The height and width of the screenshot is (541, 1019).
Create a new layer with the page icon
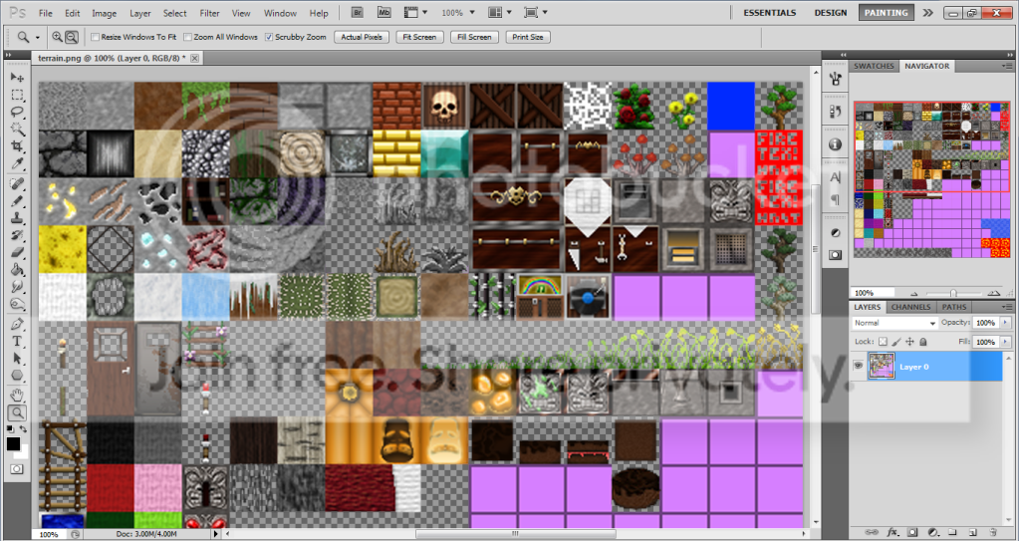click(x=974, y=532)
